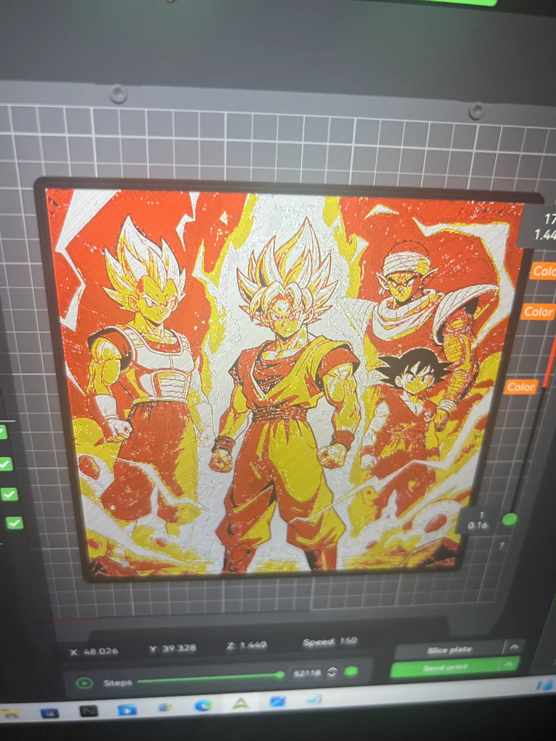This screenshot has height=741, width=556.
Task: Toggle the topmost green checkbox in the left panel
Action: pyautogui.click(x=3, y=432)
